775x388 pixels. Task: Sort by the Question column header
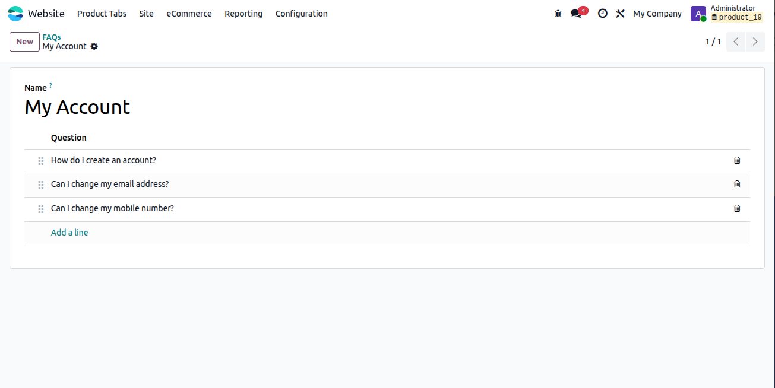(69, 138)
